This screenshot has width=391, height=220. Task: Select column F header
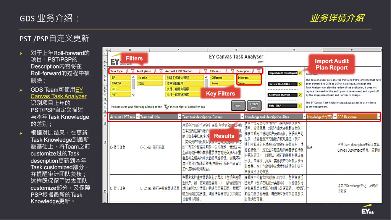[x=352, y=50]
